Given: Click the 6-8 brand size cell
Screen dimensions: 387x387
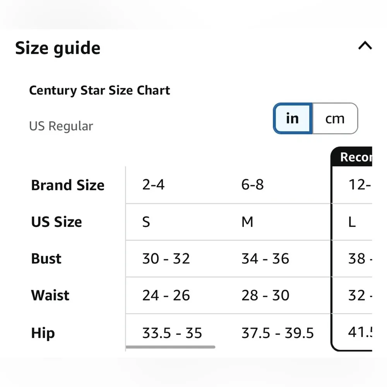Looking at the screenshot, I should tap(252, 185).
